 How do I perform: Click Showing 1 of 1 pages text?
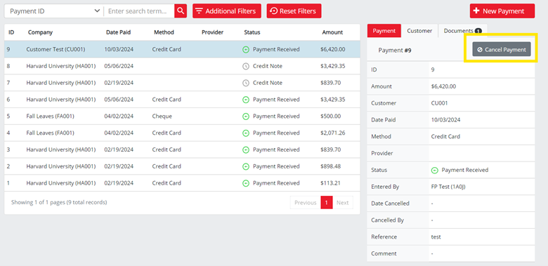point(59,202)
